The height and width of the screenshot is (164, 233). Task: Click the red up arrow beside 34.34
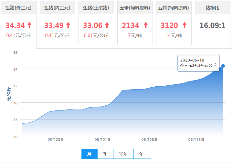29,25
